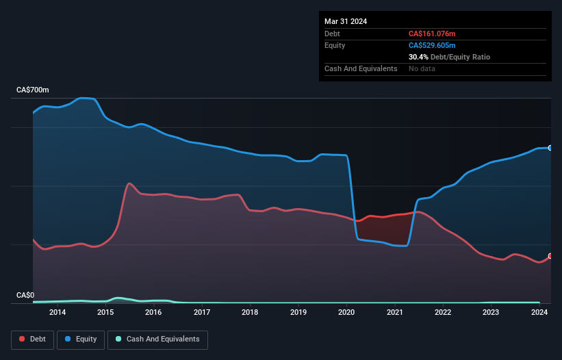Click the 2023 x-axis label
This screenshot has height=360, width=562.
point(491,312)
